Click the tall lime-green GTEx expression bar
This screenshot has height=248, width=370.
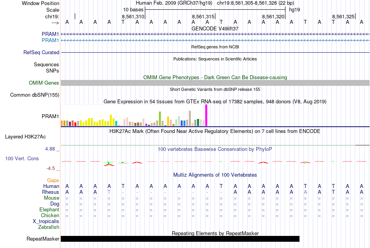pyautogui.click(x=160, y=119)
